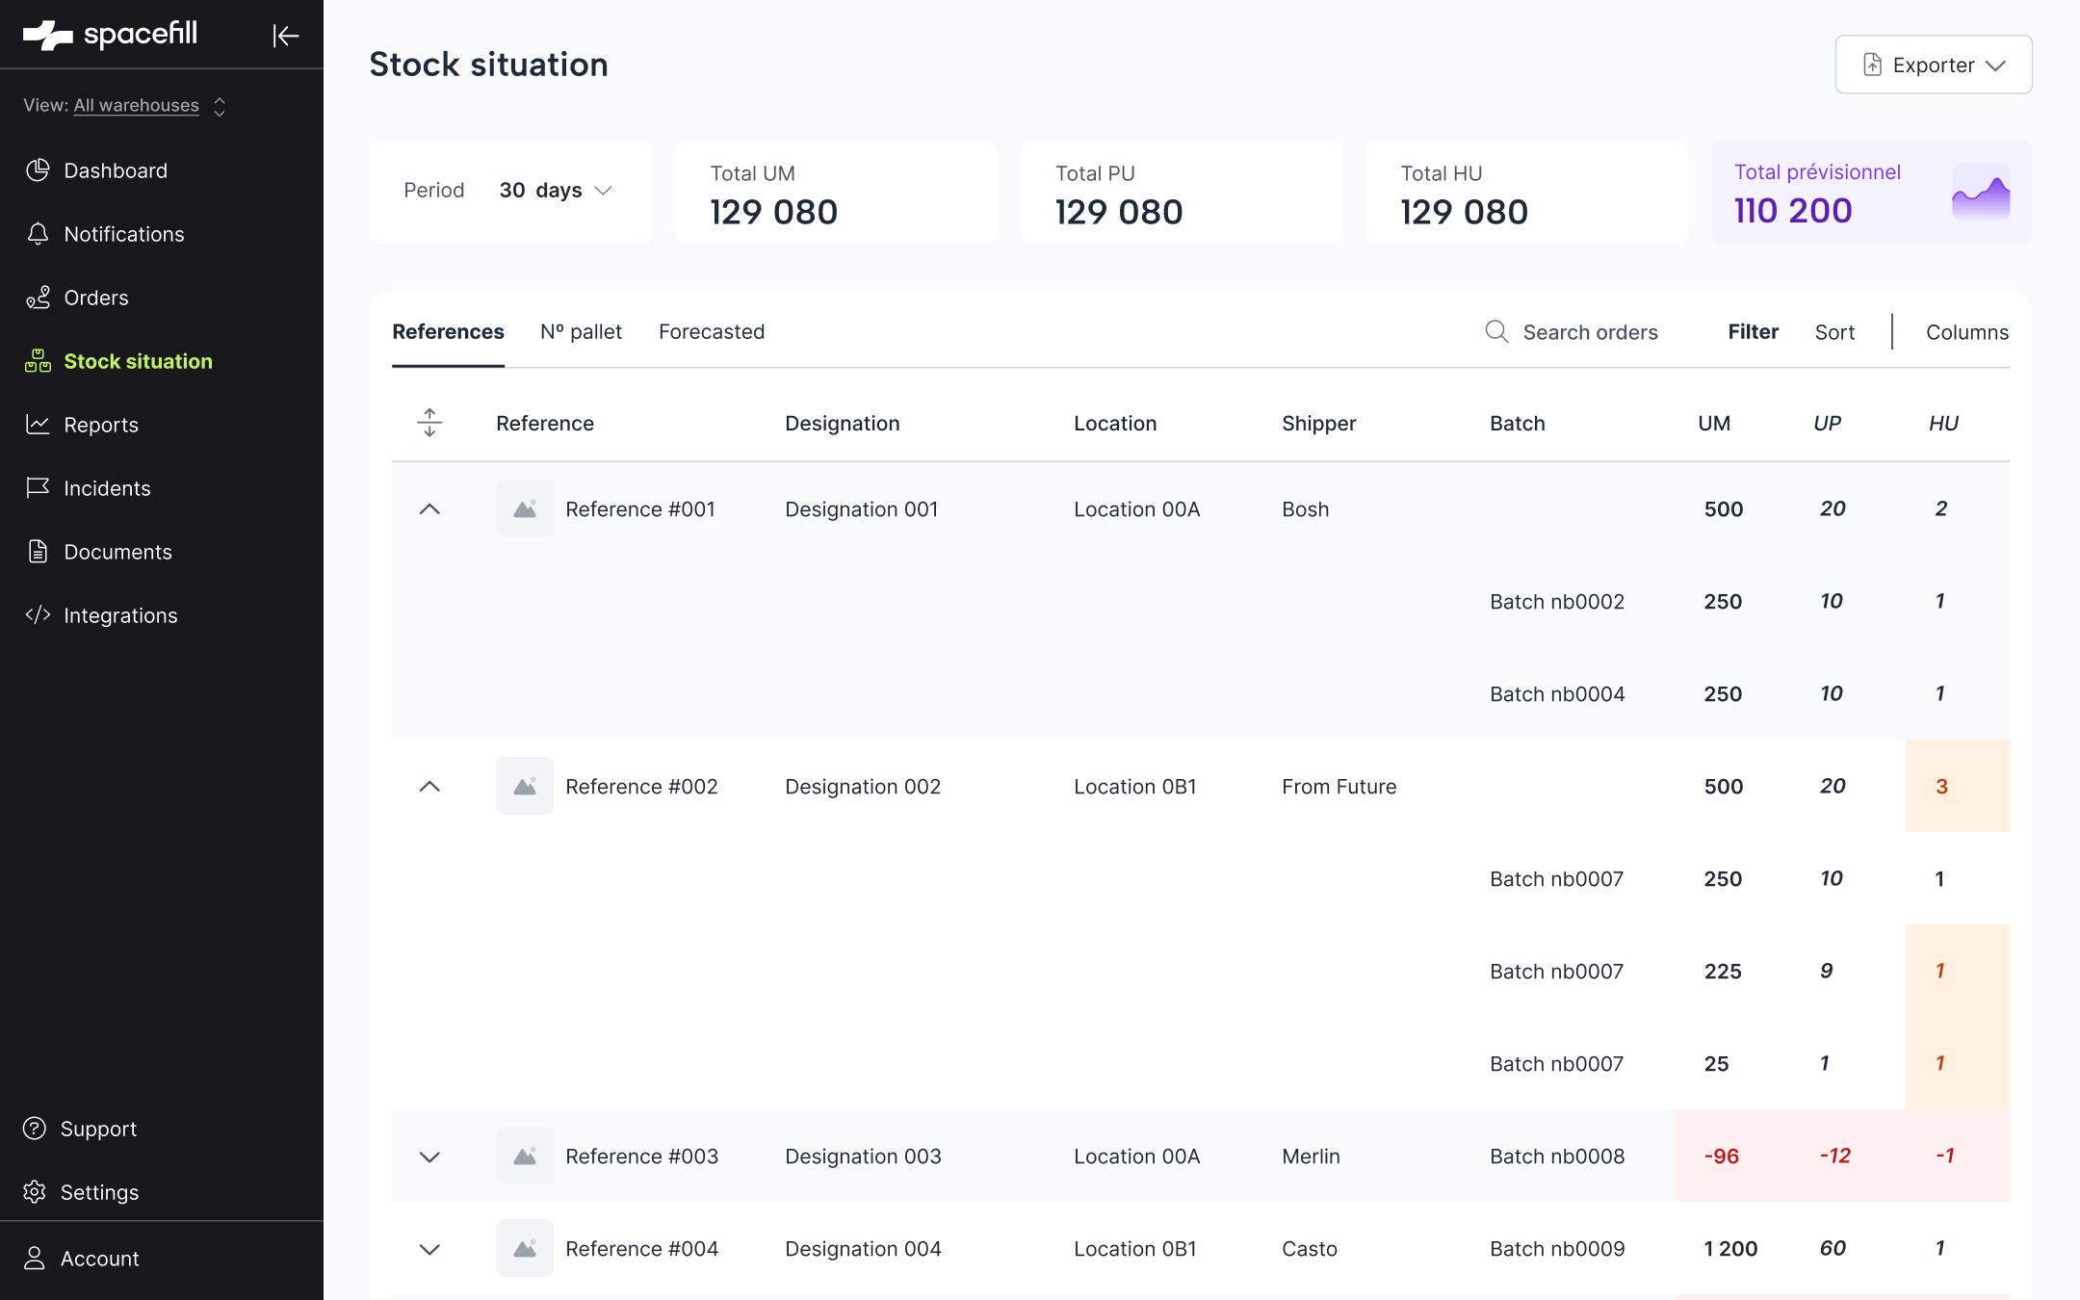Open Notifications in the sidebar
Viewport: 2080px width, 1300px height.
click(x=124, y=234)
